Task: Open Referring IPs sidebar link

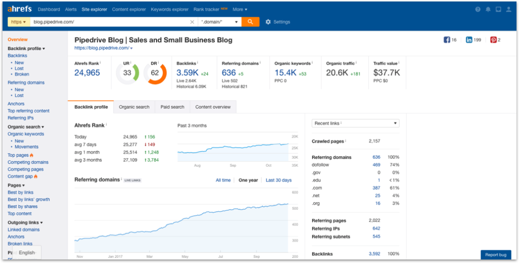Action: pyautogui.click(x=20, y=118)
